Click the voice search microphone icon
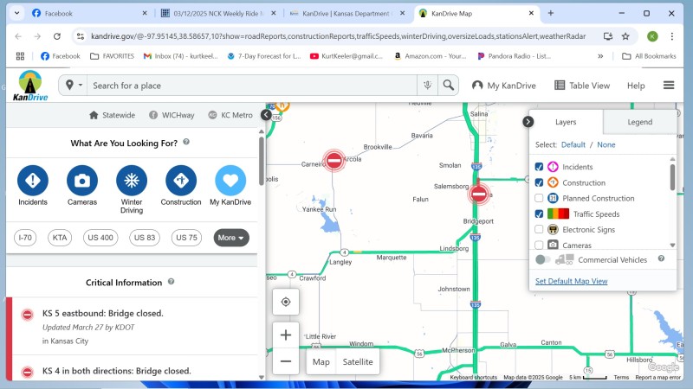This screenshot has height=389, width=693. click(x=427, y=85)
